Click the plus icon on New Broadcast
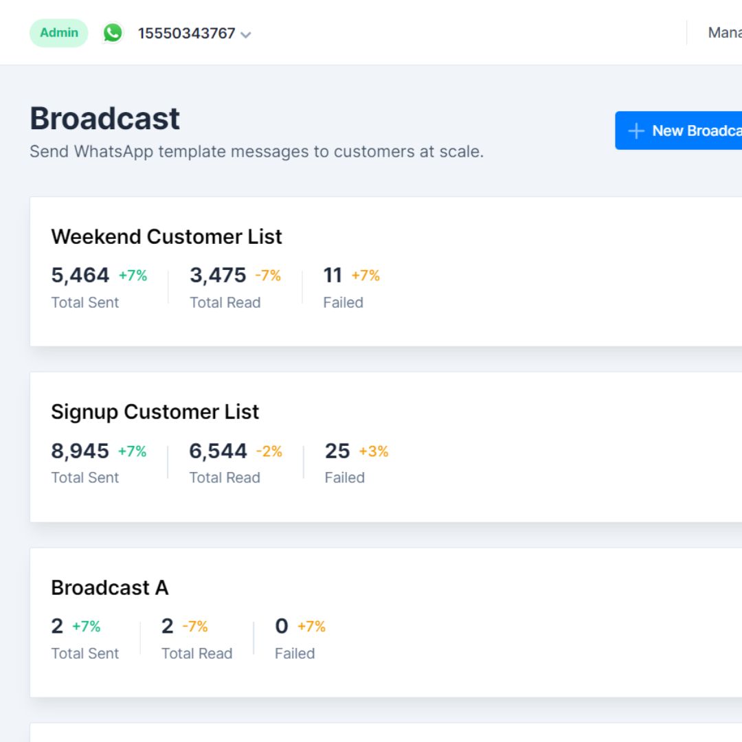The image size is (742, 742). 636,131
